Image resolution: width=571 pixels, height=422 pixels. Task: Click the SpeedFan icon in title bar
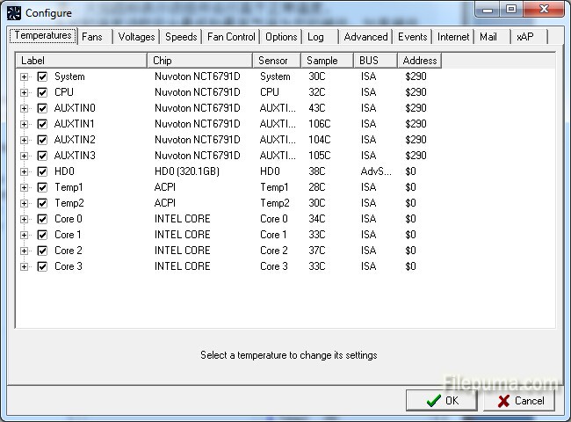point(14,13)
